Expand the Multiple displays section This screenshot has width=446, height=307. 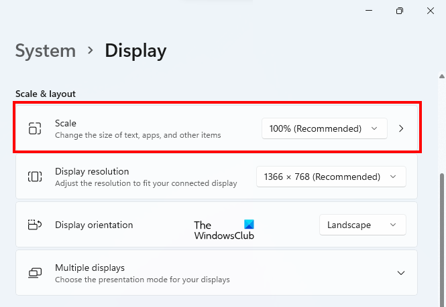click(x=401, y=273)
